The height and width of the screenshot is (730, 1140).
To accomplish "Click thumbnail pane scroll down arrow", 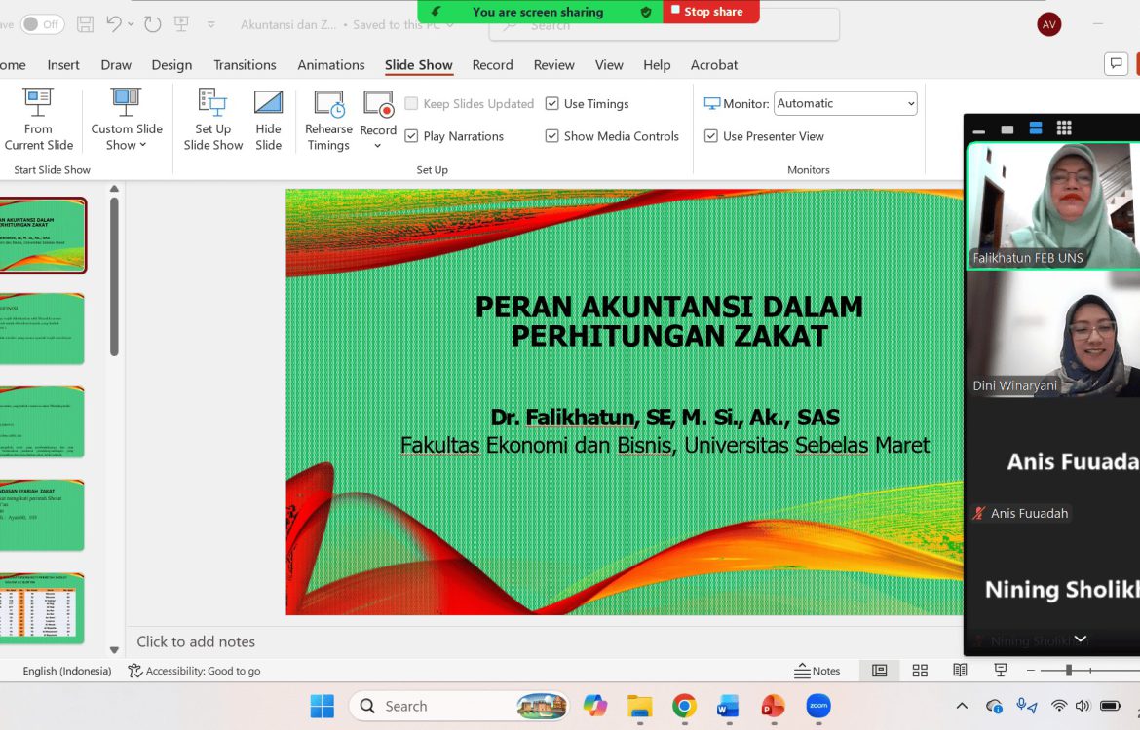I will [114, 649].
